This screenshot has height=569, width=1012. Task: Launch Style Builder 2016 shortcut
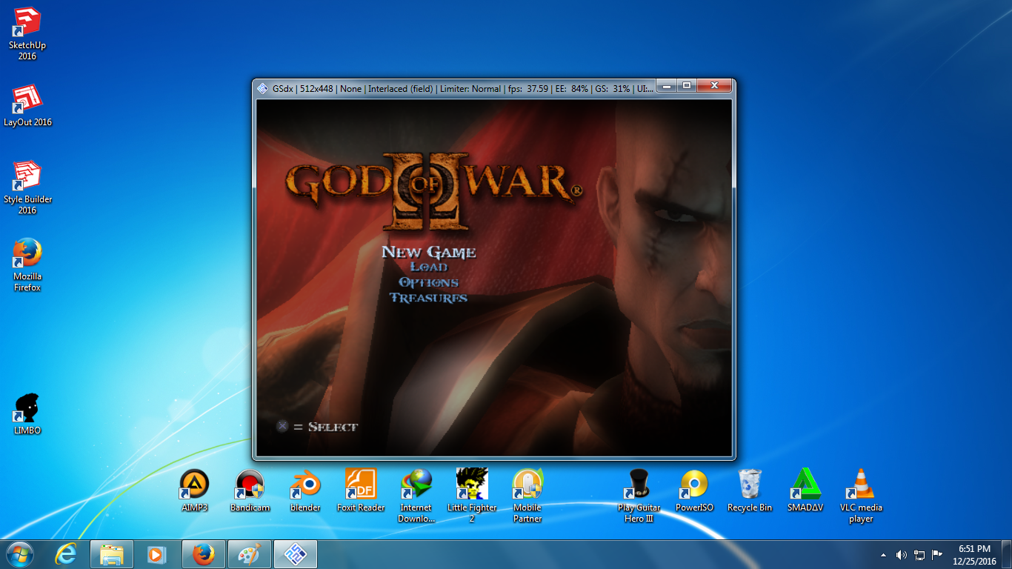pos(27,187)
